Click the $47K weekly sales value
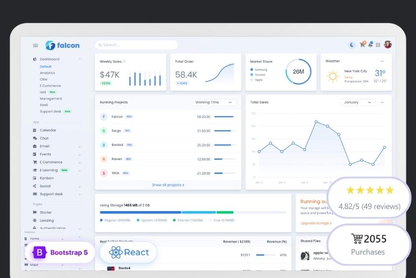The width and height of the screenshot is (416, 278). coord(110,75)
